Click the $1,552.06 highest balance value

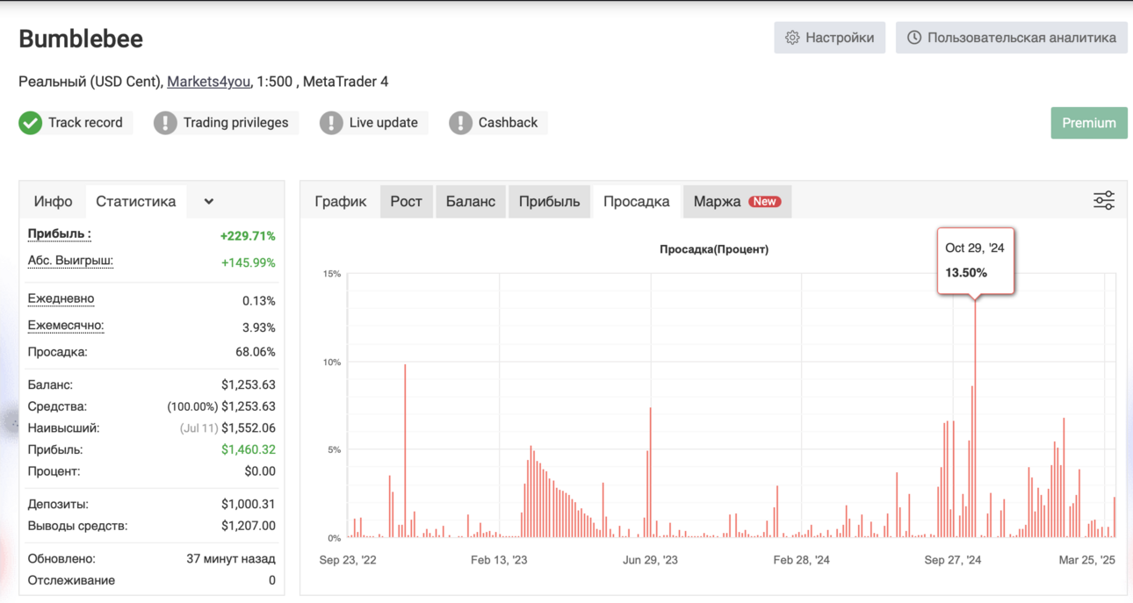pos(248,428)
